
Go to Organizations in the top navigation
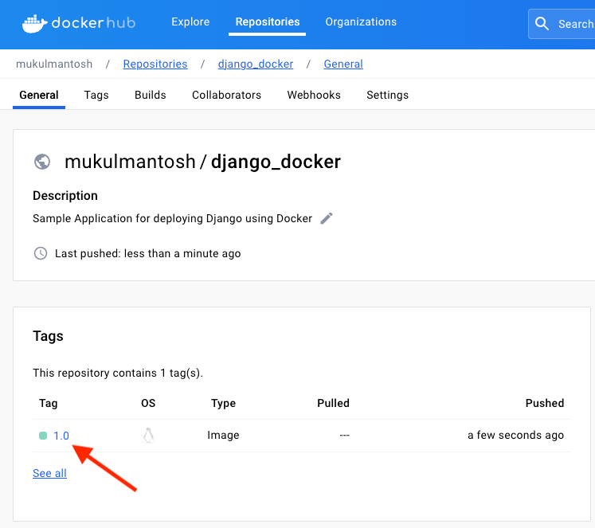[361, 22]
